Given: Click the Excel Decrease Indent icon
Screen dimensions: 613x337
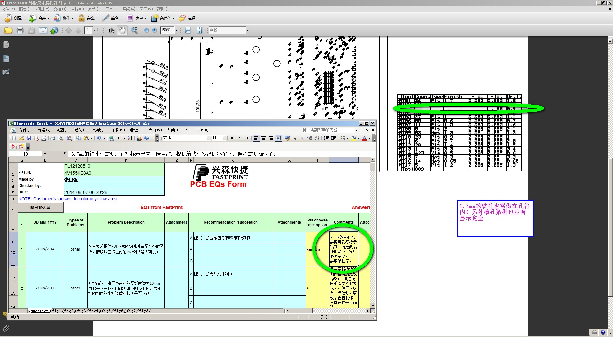Looking at the screenshot, I should tap(326, 138).
